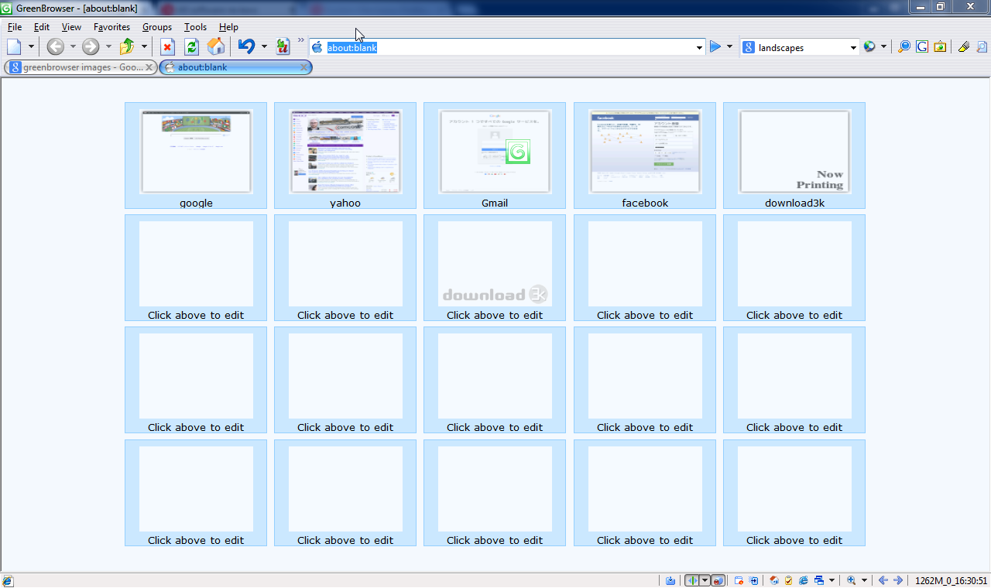The width and height of the screenshot is (991, 588).
Task: Switch to the greenbrowser images Google tab
Action: tap(77, 67)
